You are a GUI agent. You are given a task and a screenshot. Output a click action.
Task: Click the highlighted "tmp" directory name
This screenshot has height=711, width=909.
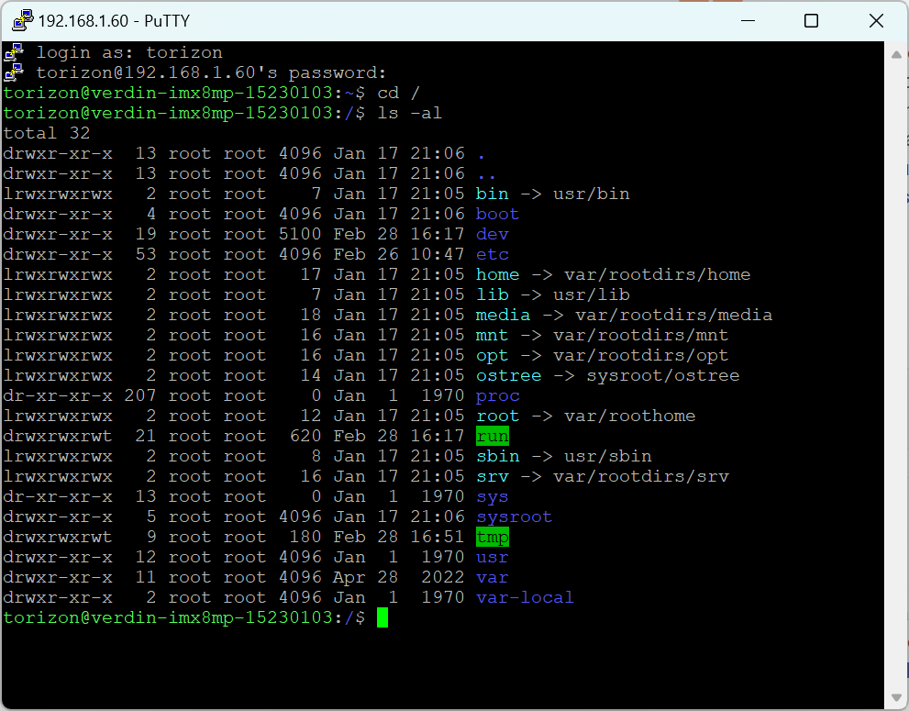pyautogui.click(x=493, y=537)
